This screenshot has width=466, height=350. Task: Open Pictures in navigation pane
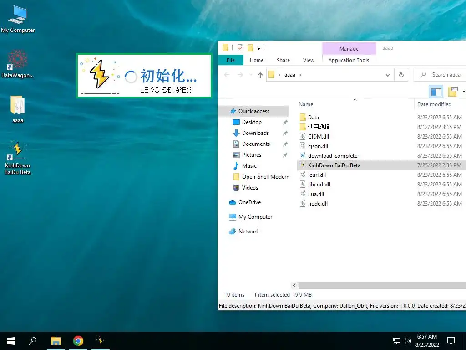(x=251, y=155)
